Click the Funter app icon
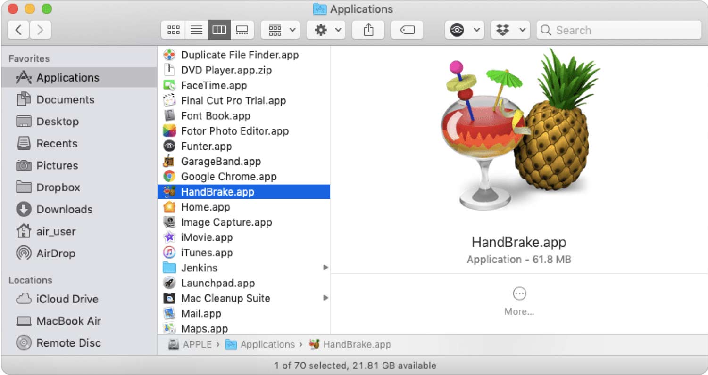Screen dimensions: 708x375 (169, 147)
